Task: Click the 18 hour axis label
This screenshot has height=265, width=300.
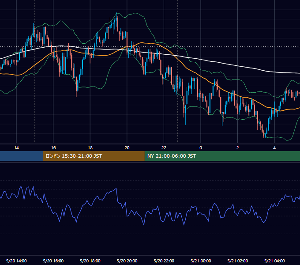Action: click(x=90, y=148)
